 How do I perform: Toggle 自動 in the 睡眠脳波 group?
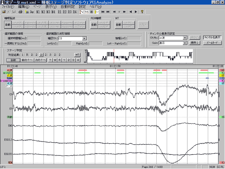click(8, 25)
